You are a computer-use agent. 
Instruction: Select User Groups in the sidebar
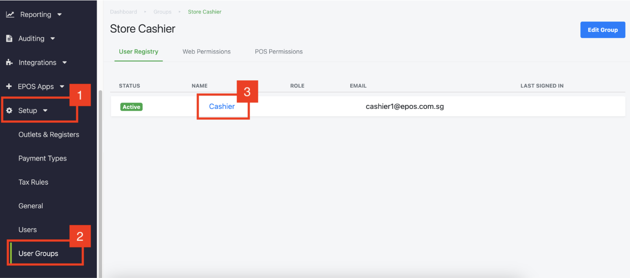click(38, 254)
